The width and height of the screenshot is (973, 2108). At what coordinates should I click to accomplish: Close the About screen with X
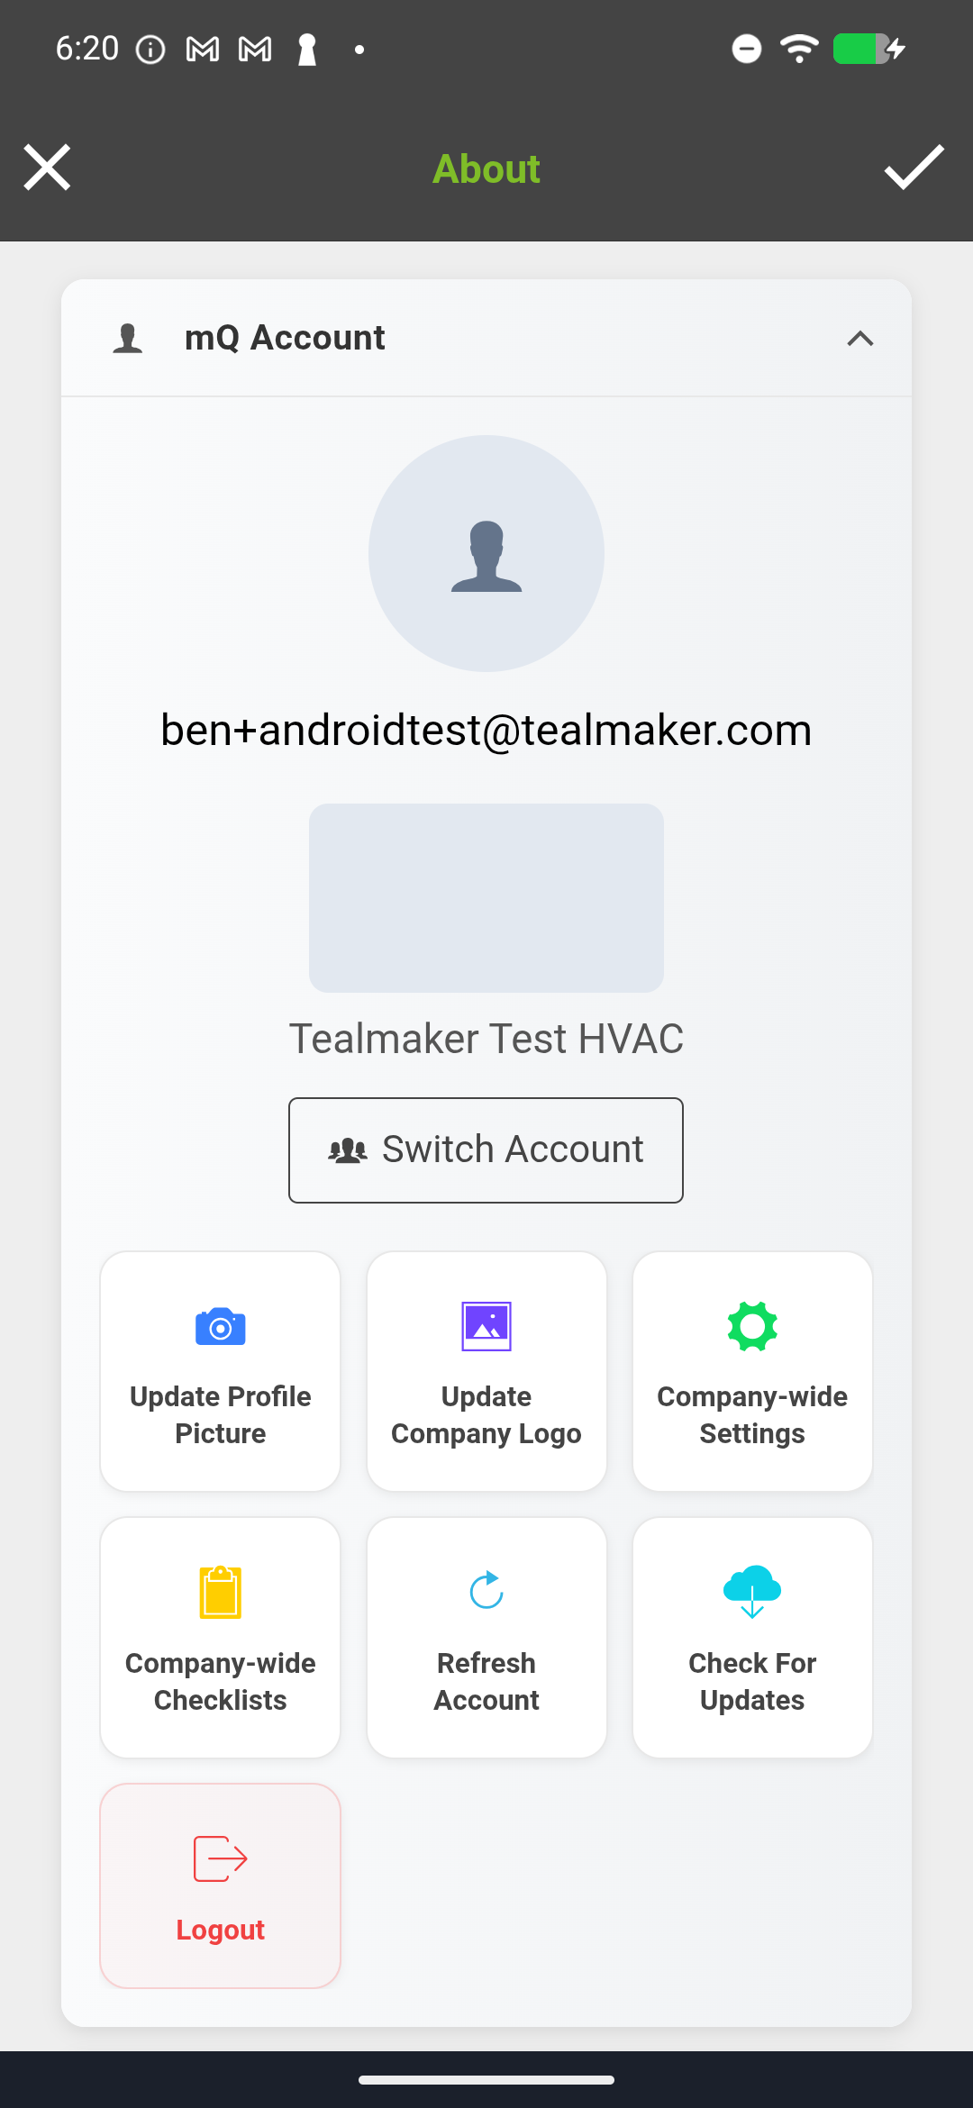[47, 168]
